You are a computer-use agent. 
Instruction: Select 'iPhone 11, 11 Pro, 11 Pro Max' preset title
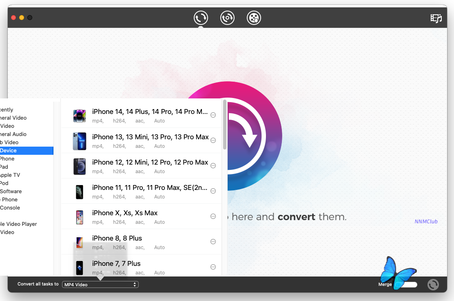tap(150, 187)
